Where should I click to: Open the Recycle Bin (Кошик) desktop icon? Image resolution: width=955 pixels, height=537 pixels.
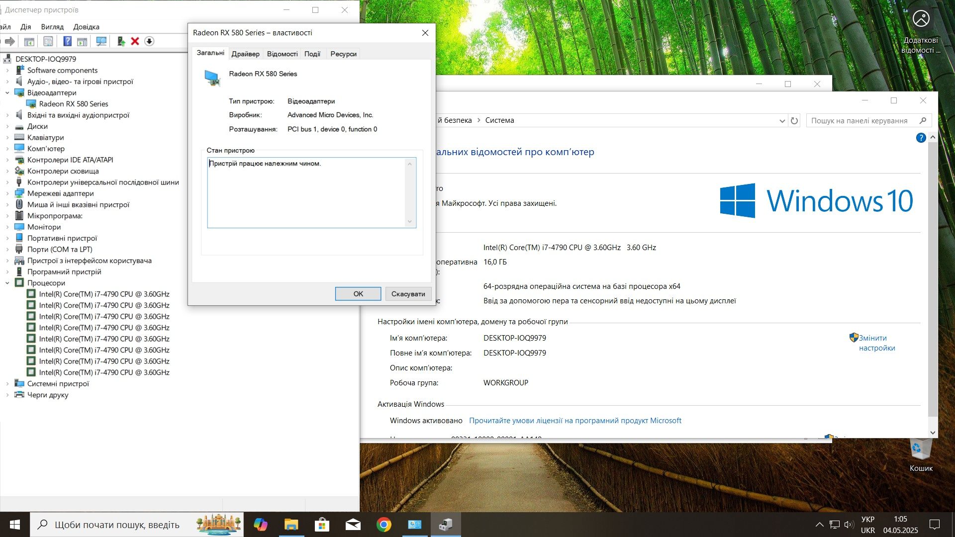tap(921, 455)
